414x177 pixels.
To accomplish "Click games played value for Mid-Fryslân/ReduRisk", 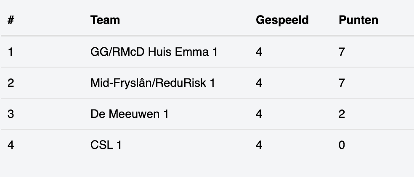I will (x=259, y=83).
